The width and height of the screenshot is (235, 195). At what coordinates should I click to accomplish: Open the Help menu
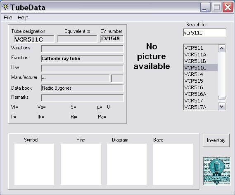click(23, 18)
